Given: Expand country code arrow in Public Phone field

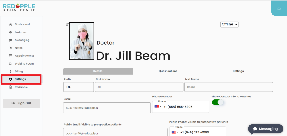Looking at the screenshot, I should point(177,132).
